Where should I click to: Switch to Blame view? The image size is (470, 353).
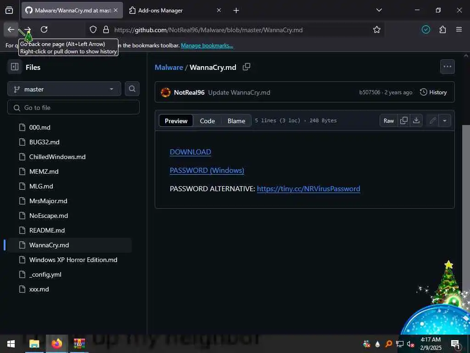[236, 121]
